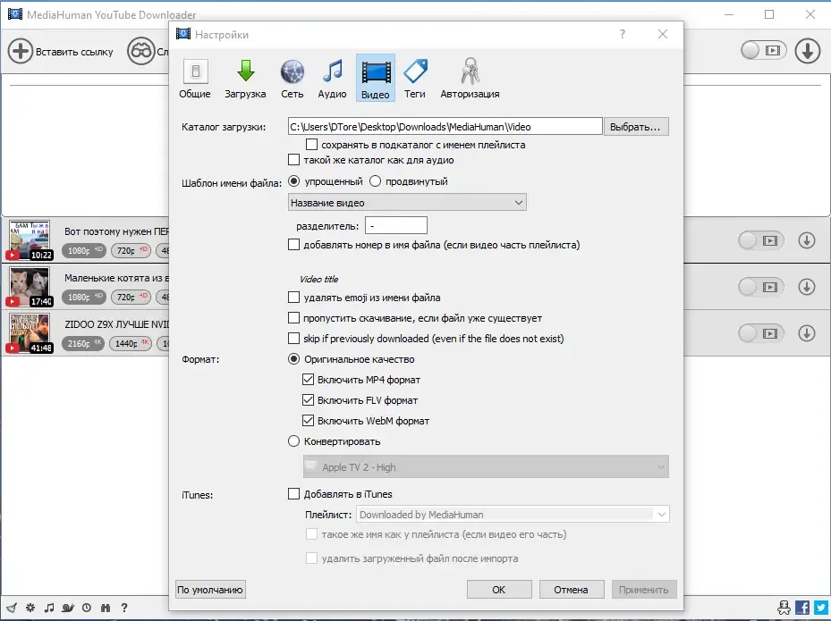Uncheck Включить FLV формат
Screen dimensions: 831x621
(308, 400)
